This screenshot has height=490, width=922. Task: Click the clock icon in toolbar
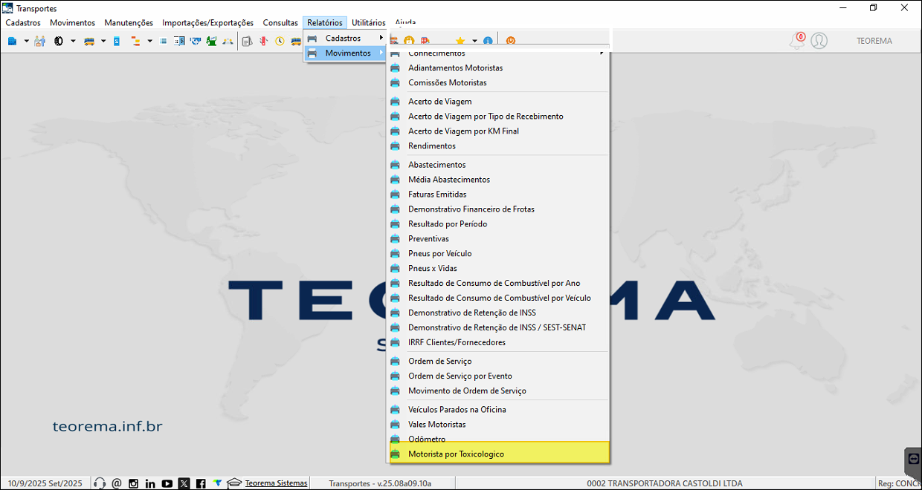(x=280, y=41)
